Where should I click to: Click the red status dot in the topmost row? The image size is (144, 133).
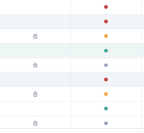(106, 7)
